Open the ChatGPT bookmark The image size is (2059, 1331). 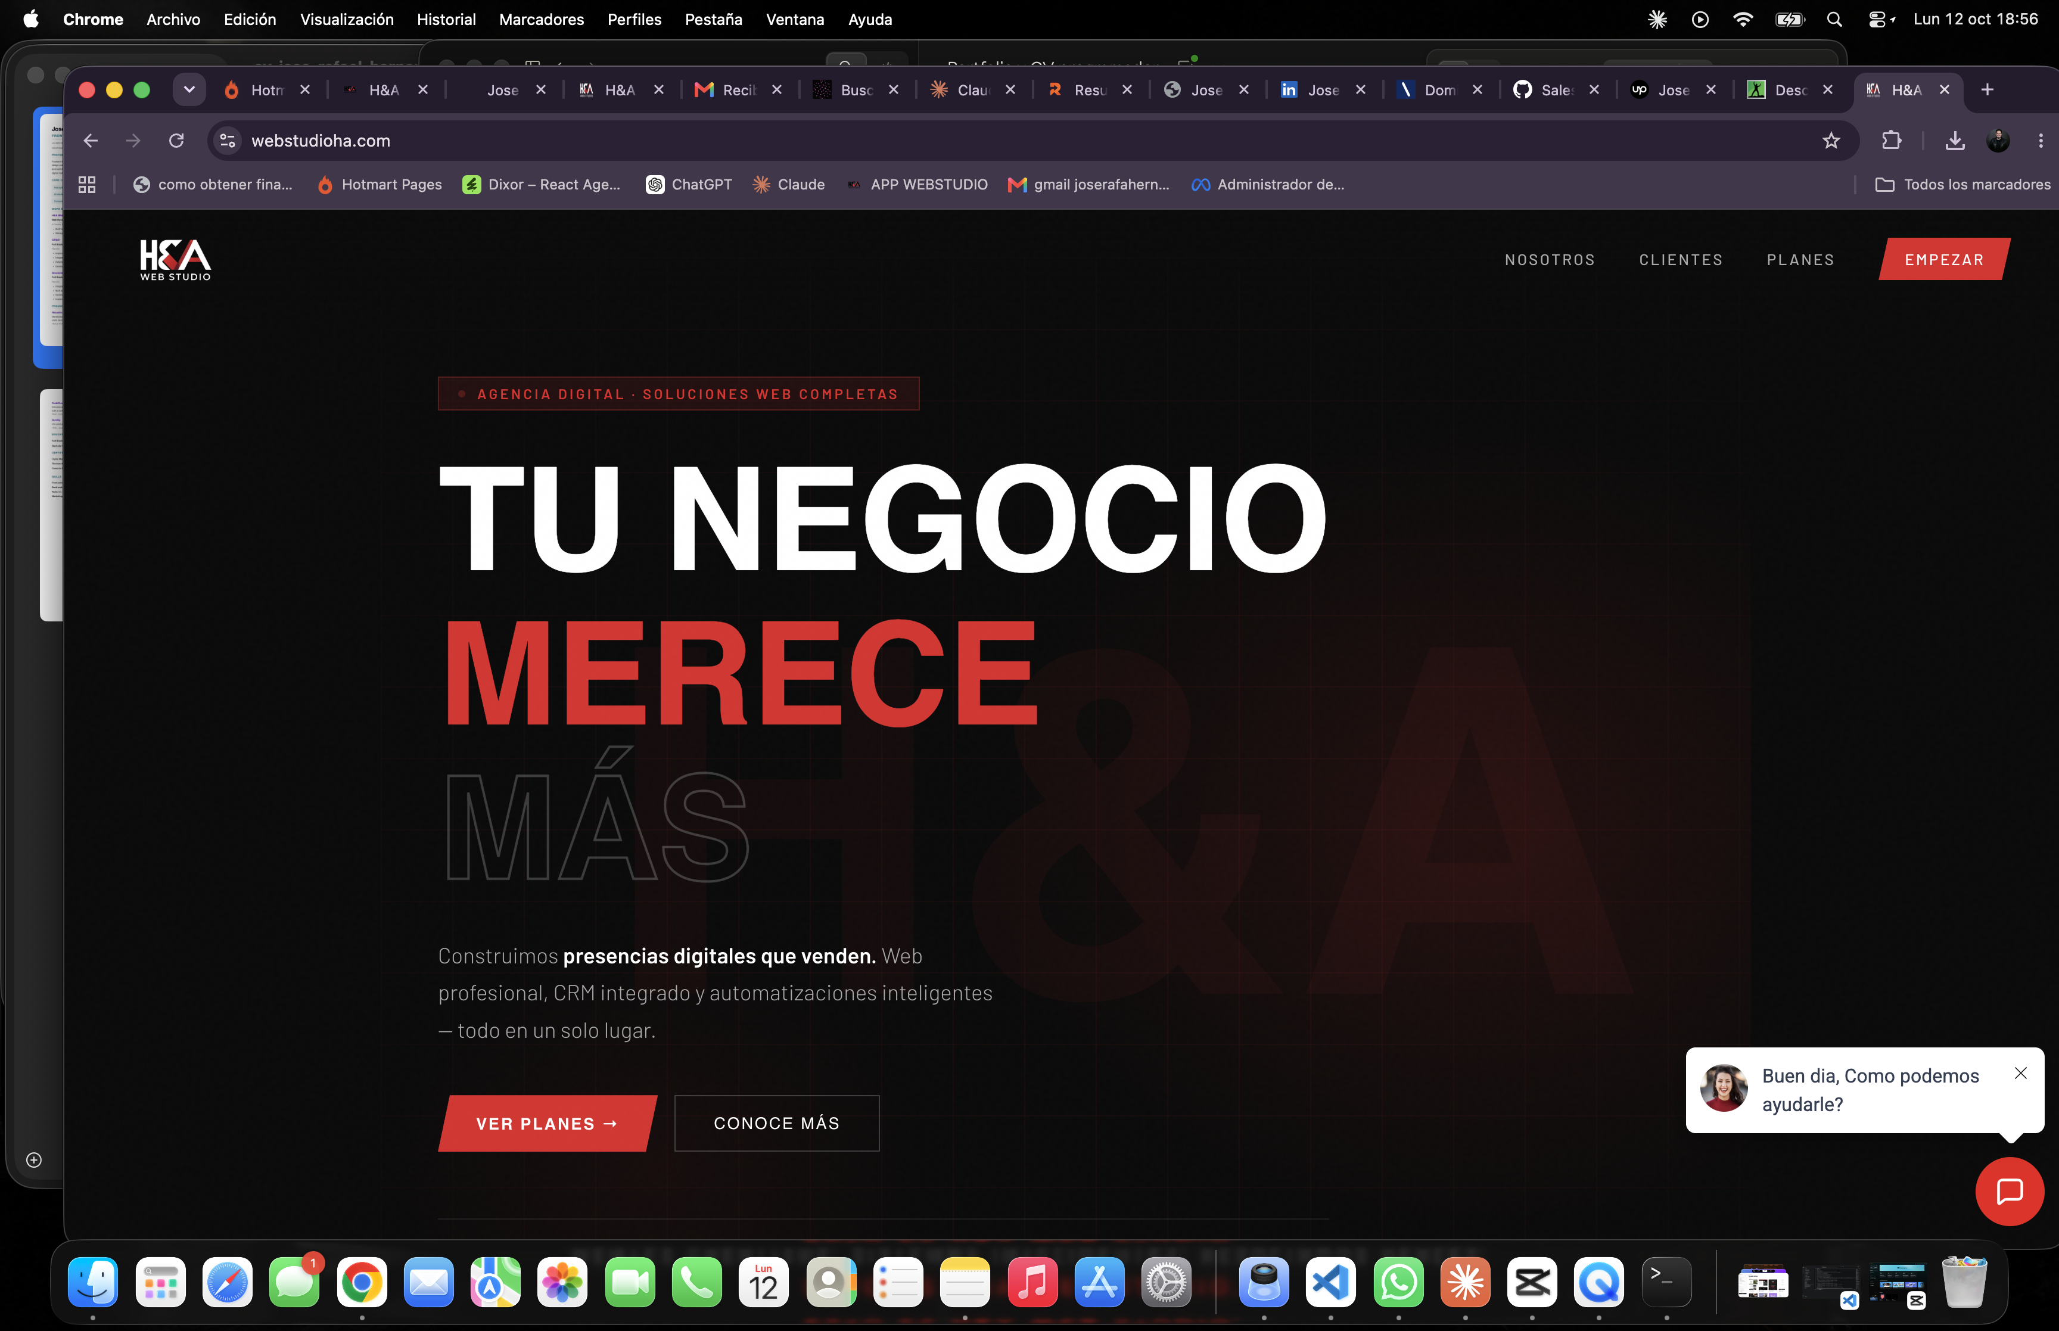(689, 184)
